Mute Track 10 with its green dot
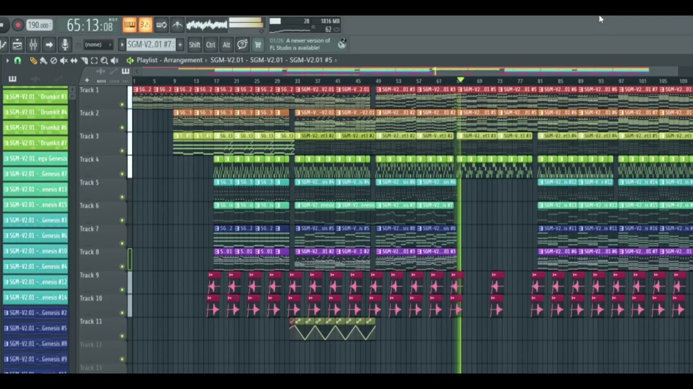Image resolution: width=693 pixels, height=389 pixels. (122, 313)
